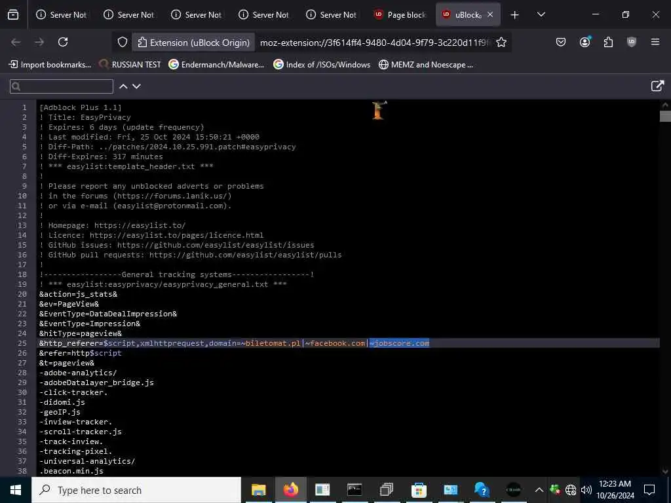Bookmark this page with star icon
671x503 pixels.
501,43
